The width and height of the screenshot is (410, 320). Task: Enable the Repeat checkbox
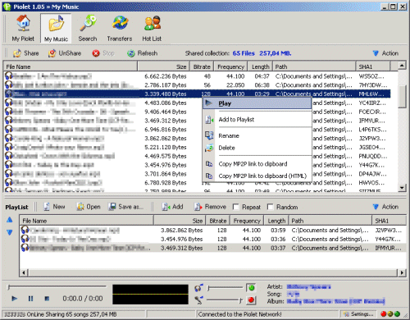[x=235, y=207]
